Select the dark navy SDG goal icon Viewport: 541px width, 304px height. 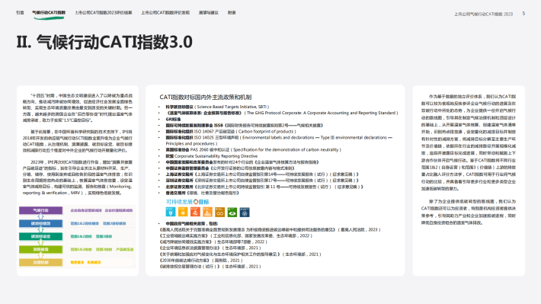coord(245,212)
